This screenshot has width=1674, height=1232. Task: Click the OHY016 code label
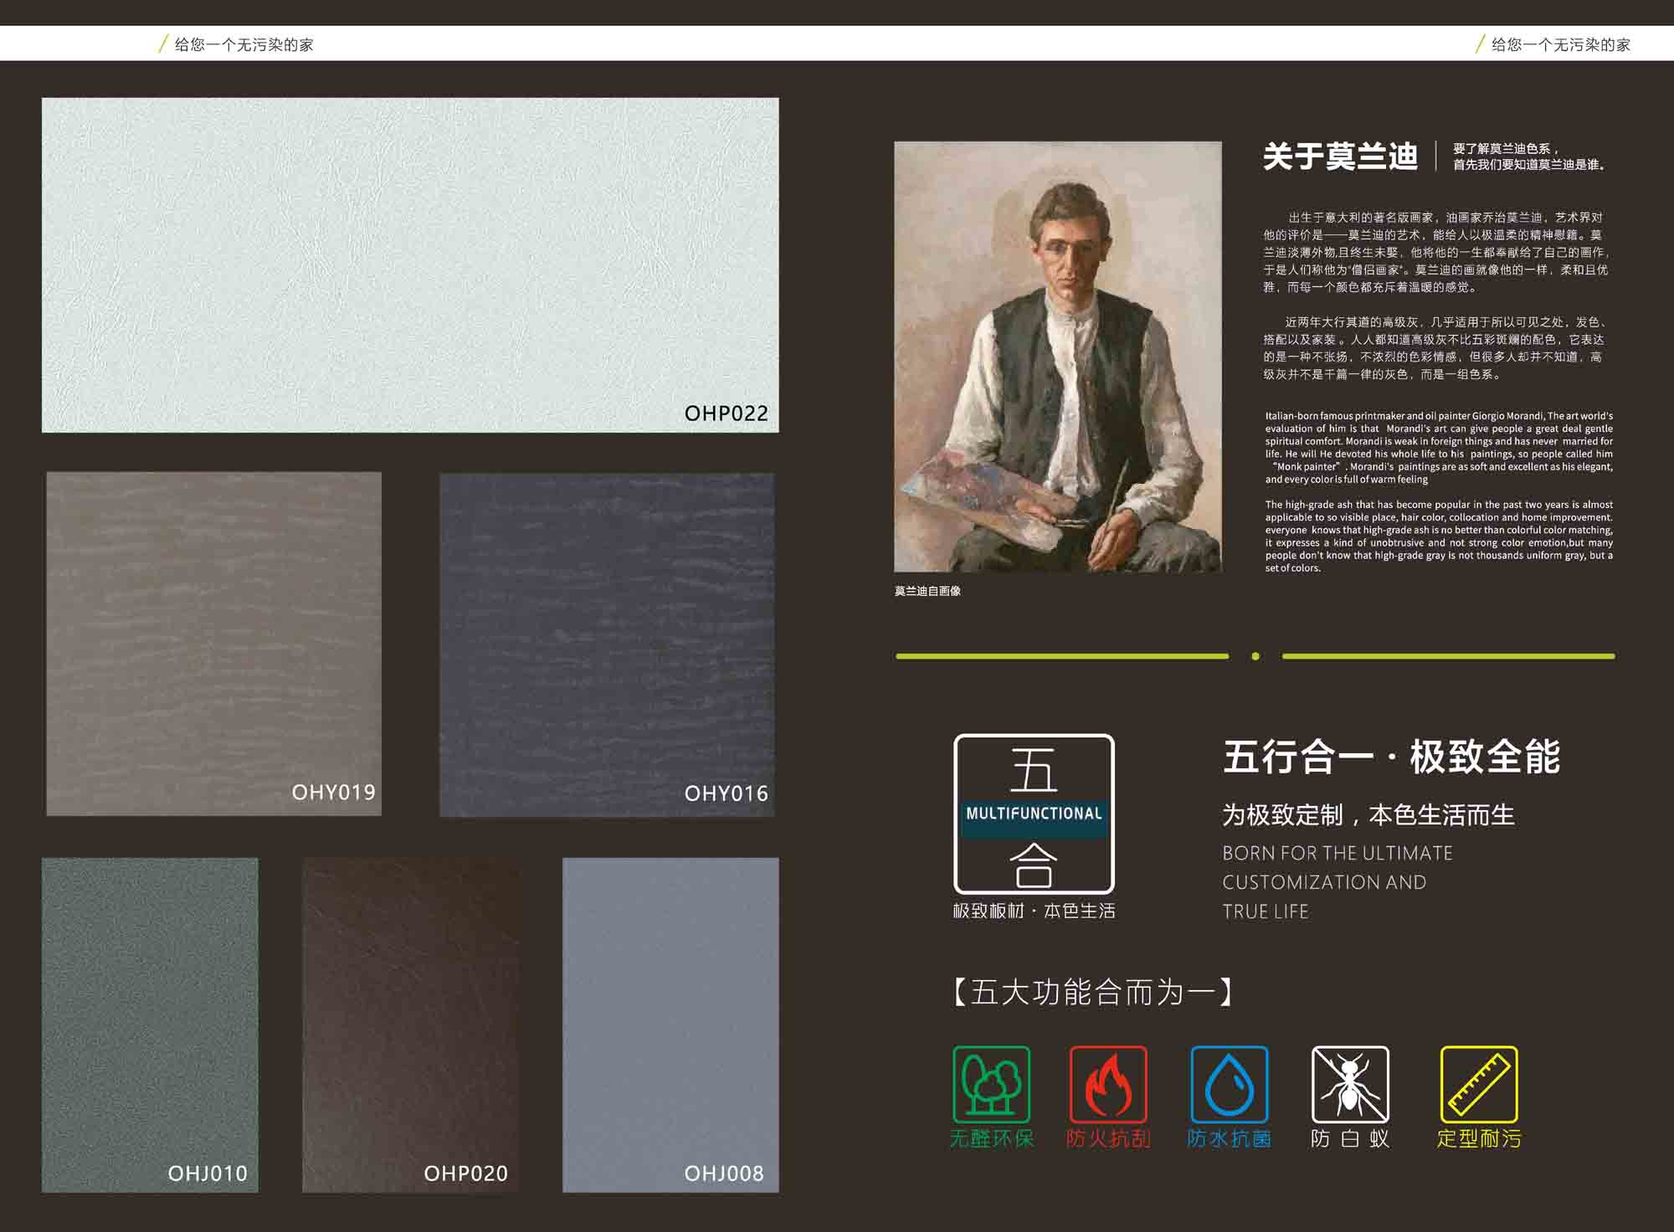pyautogui.click(x=726, y=793)
